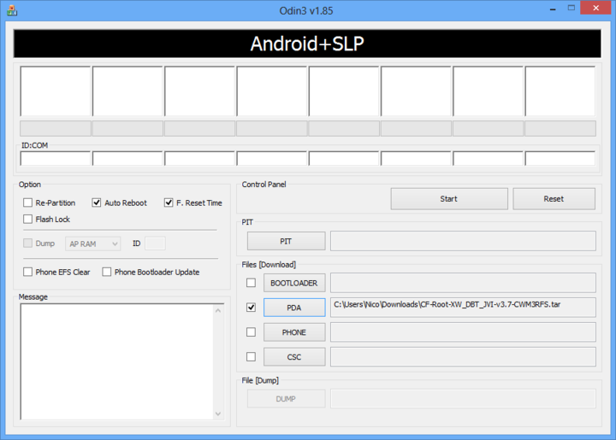616x440 pixels.
Task: Click the Reset button
Action: [554, 199]
